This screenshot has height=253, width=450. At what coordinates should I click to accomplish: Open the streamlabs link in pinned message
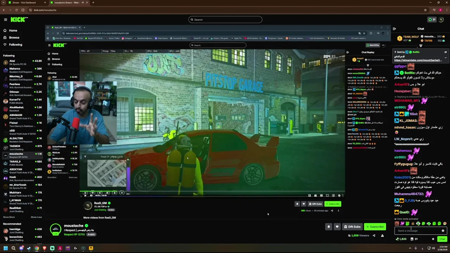point(418,60)
